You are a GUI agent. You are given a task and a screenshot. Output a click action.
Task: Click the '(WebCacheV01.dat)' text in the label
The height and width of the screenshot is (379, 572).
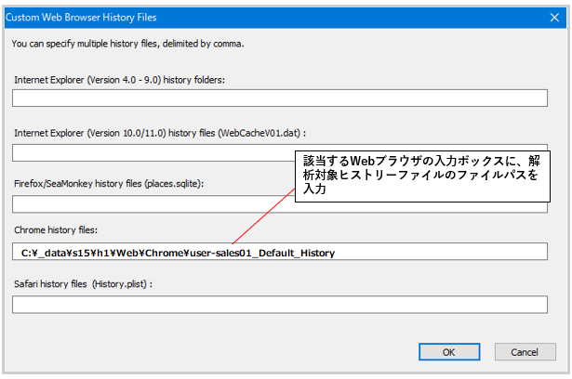tap(259, 133)
